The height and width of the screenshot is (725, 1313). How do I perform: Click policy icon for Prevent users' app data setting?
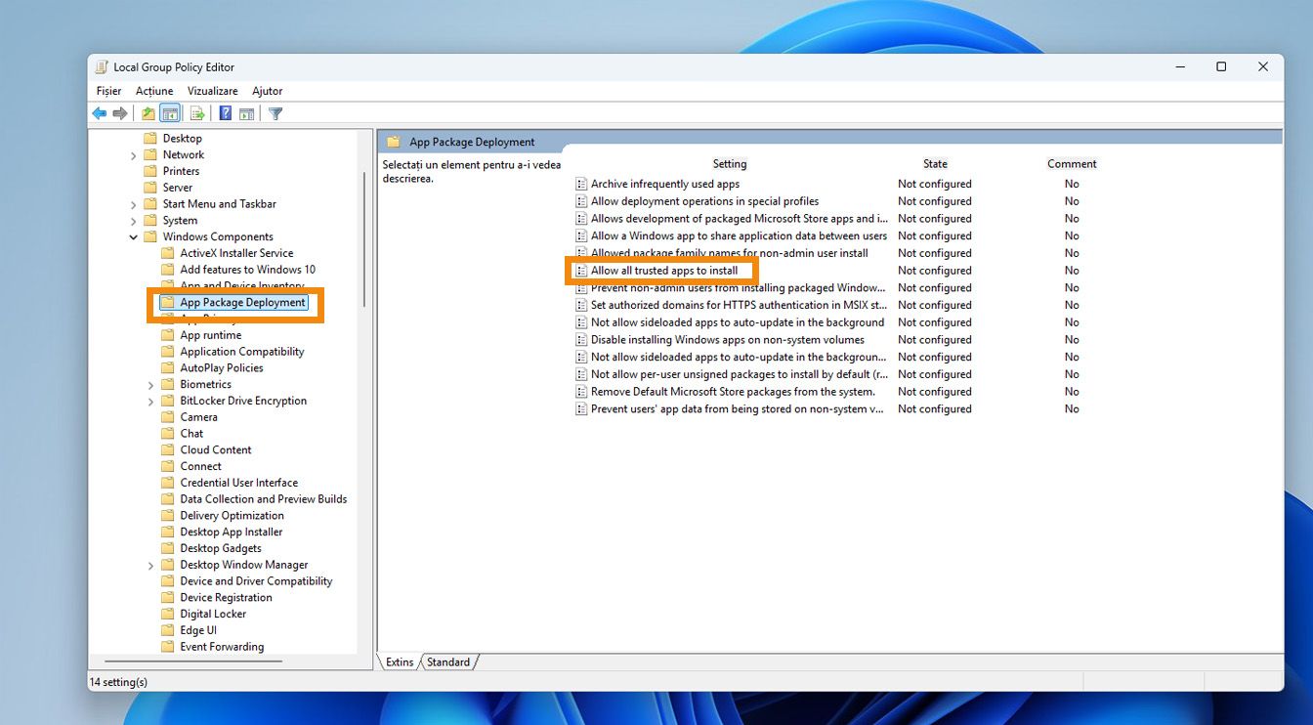click(x=581, y=409)
